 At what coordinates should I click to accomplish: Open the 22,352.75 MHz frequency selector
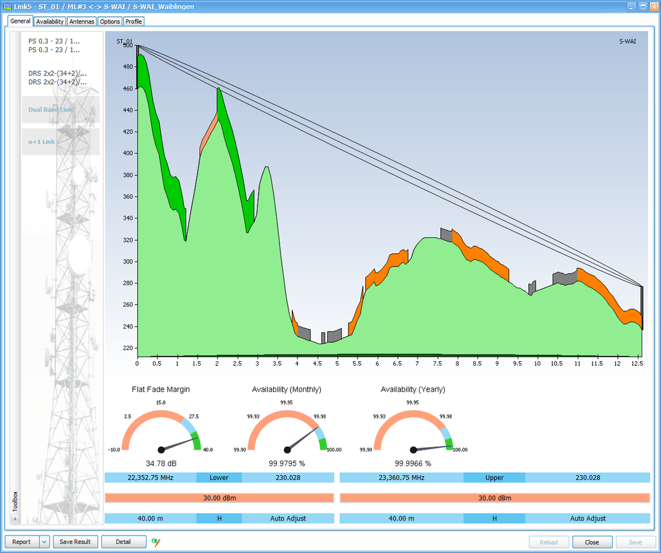(150, 477)
